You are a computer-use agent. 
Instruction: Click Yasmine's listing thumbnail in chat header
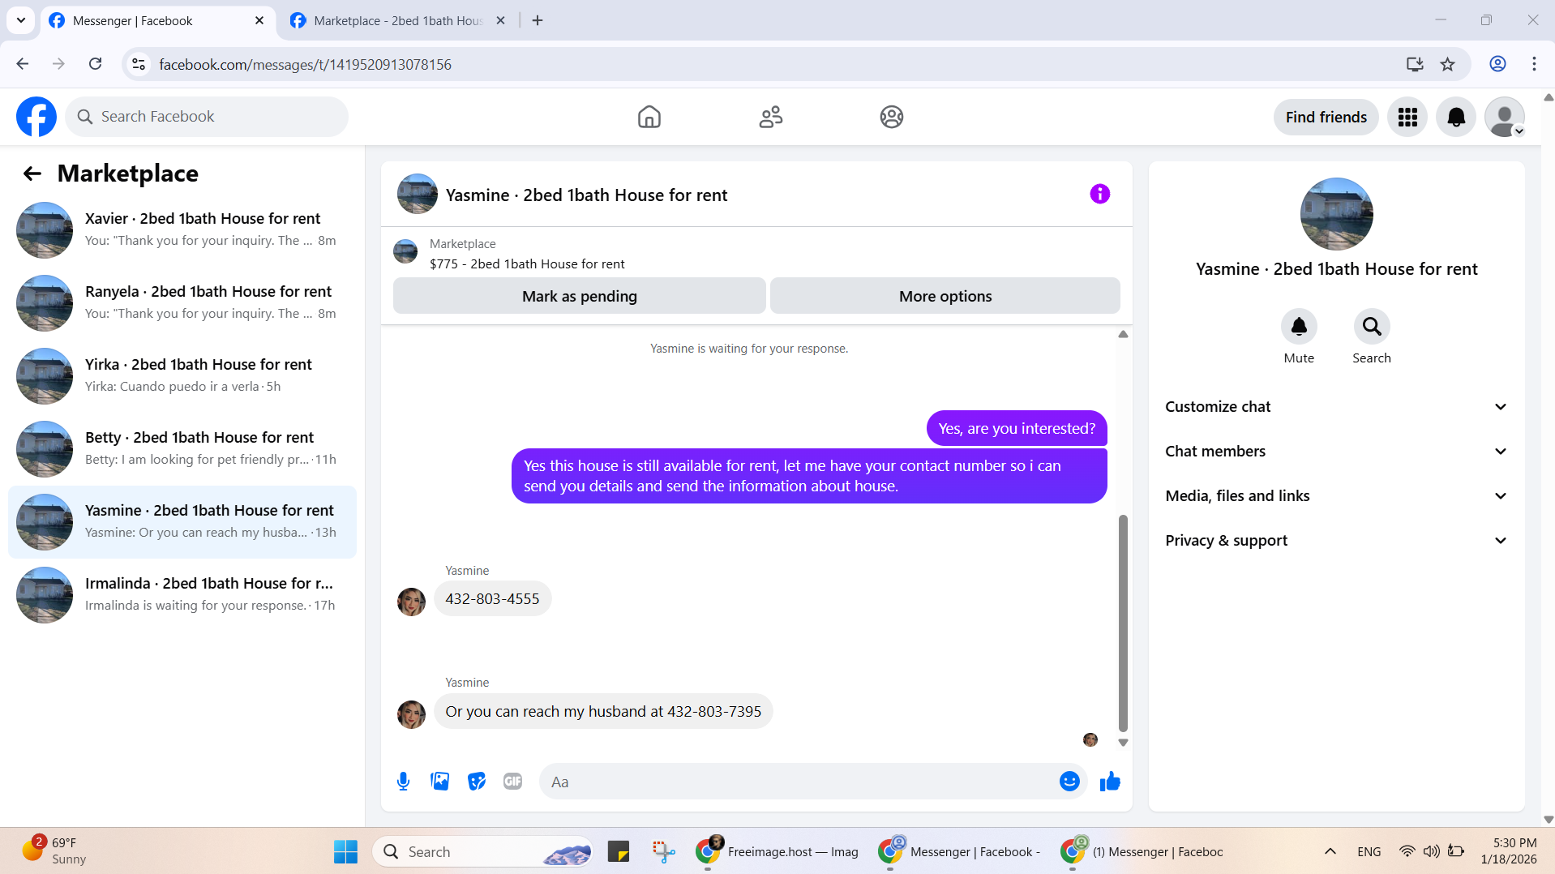[x=418, y=194]
